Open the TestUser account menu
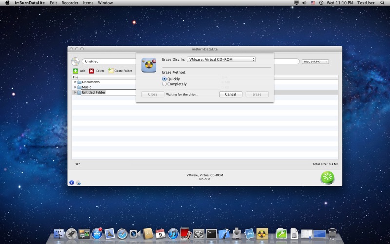 pos(366,3)
